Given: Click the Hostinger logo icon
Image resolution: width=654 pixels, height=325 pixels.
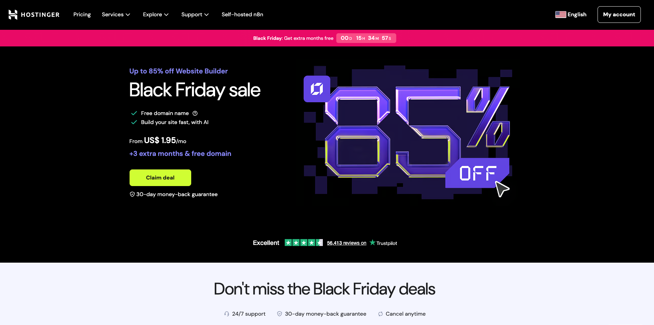Looking at the screenshot, I should tap(13, 15).
